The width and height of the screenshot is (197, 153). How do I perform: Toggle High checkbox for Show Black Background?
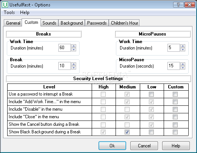point(103,132)
